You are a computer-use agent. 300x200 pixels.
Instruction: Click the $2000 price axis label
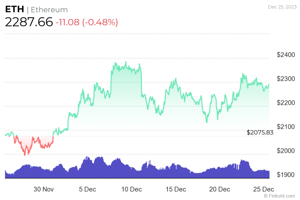pyautogui.click(x=285, y=151)
